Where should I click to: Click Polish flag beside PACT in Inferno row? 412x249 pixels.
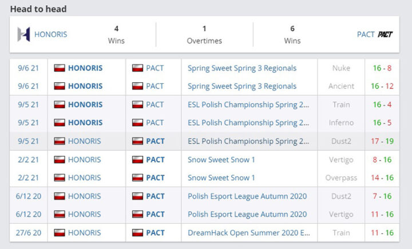pos(137,123)
